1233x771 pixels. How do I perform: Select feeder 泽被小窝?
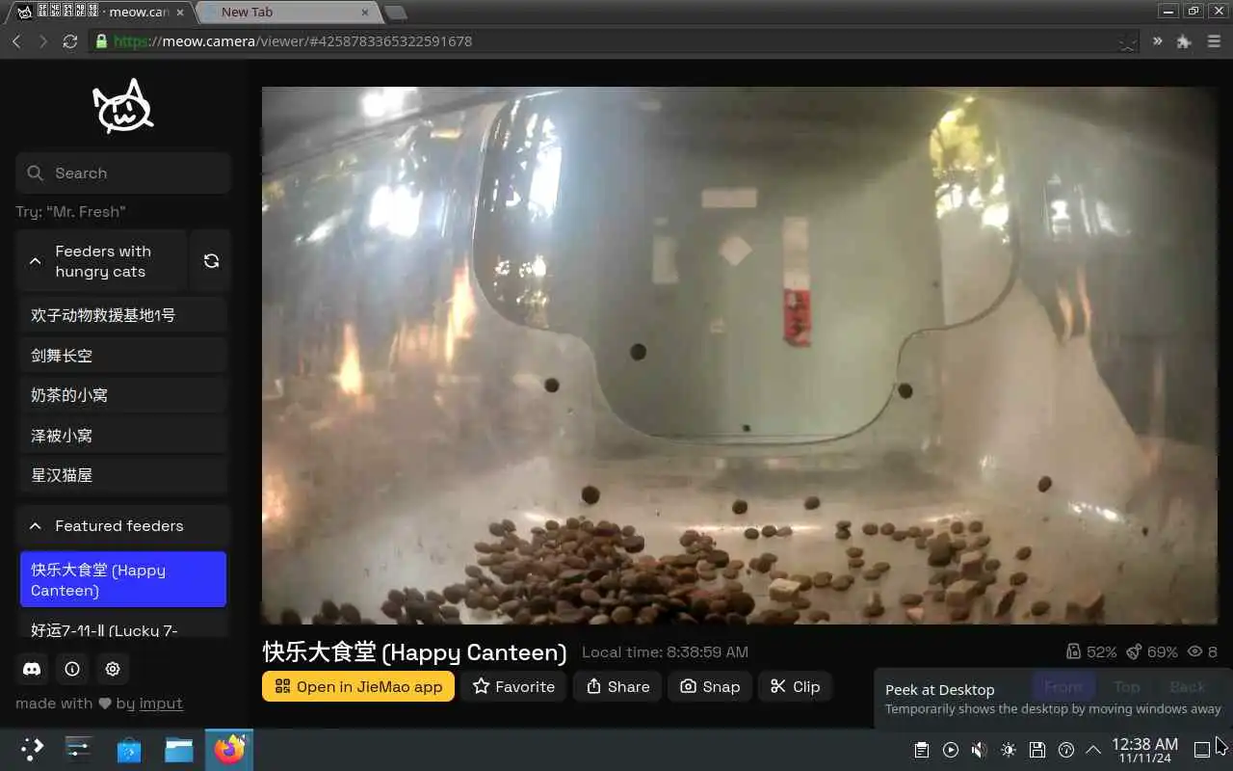click(x=123, y=436)
